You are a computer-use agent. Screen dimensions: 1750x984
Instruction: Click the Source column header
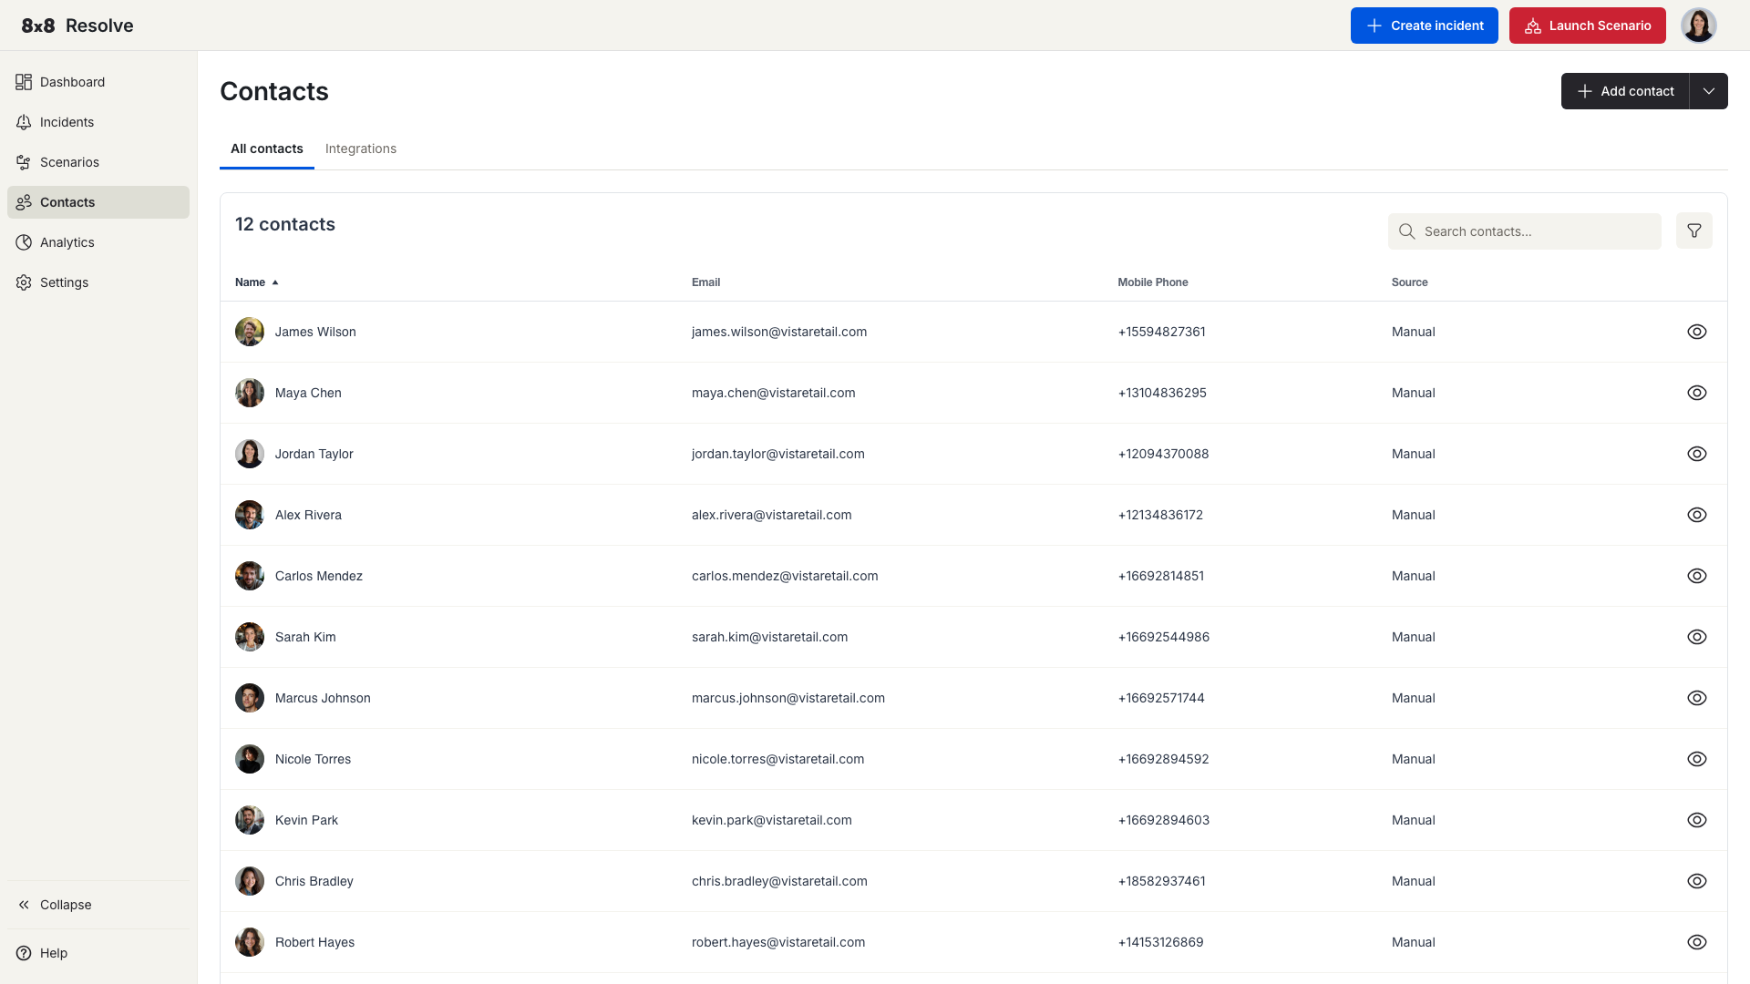1409,282
